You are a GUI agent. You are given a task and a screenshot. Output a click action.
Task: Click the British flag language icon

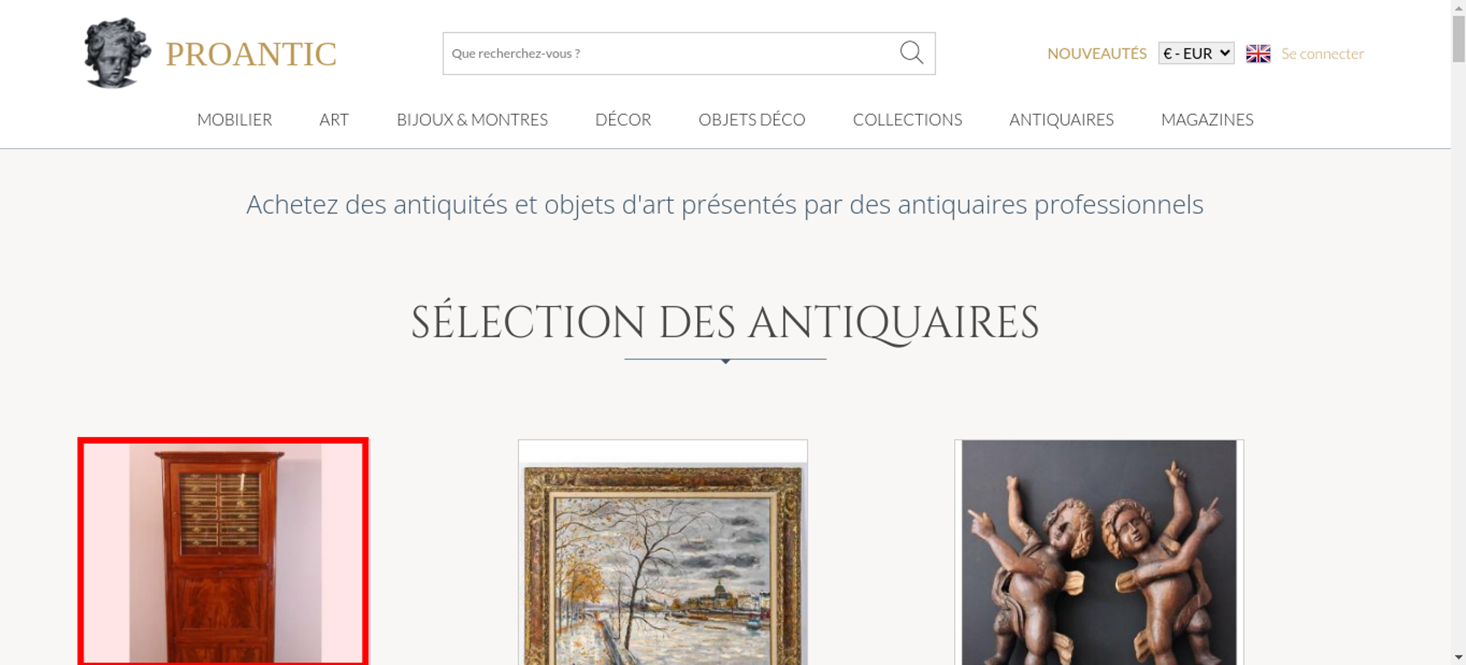[x=1258, y=53]
